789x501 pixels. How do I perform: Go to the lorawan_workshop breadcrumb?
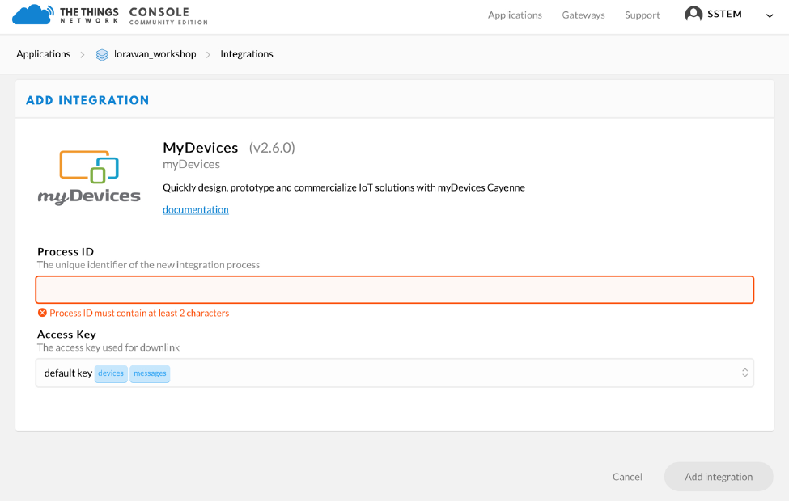155,54
